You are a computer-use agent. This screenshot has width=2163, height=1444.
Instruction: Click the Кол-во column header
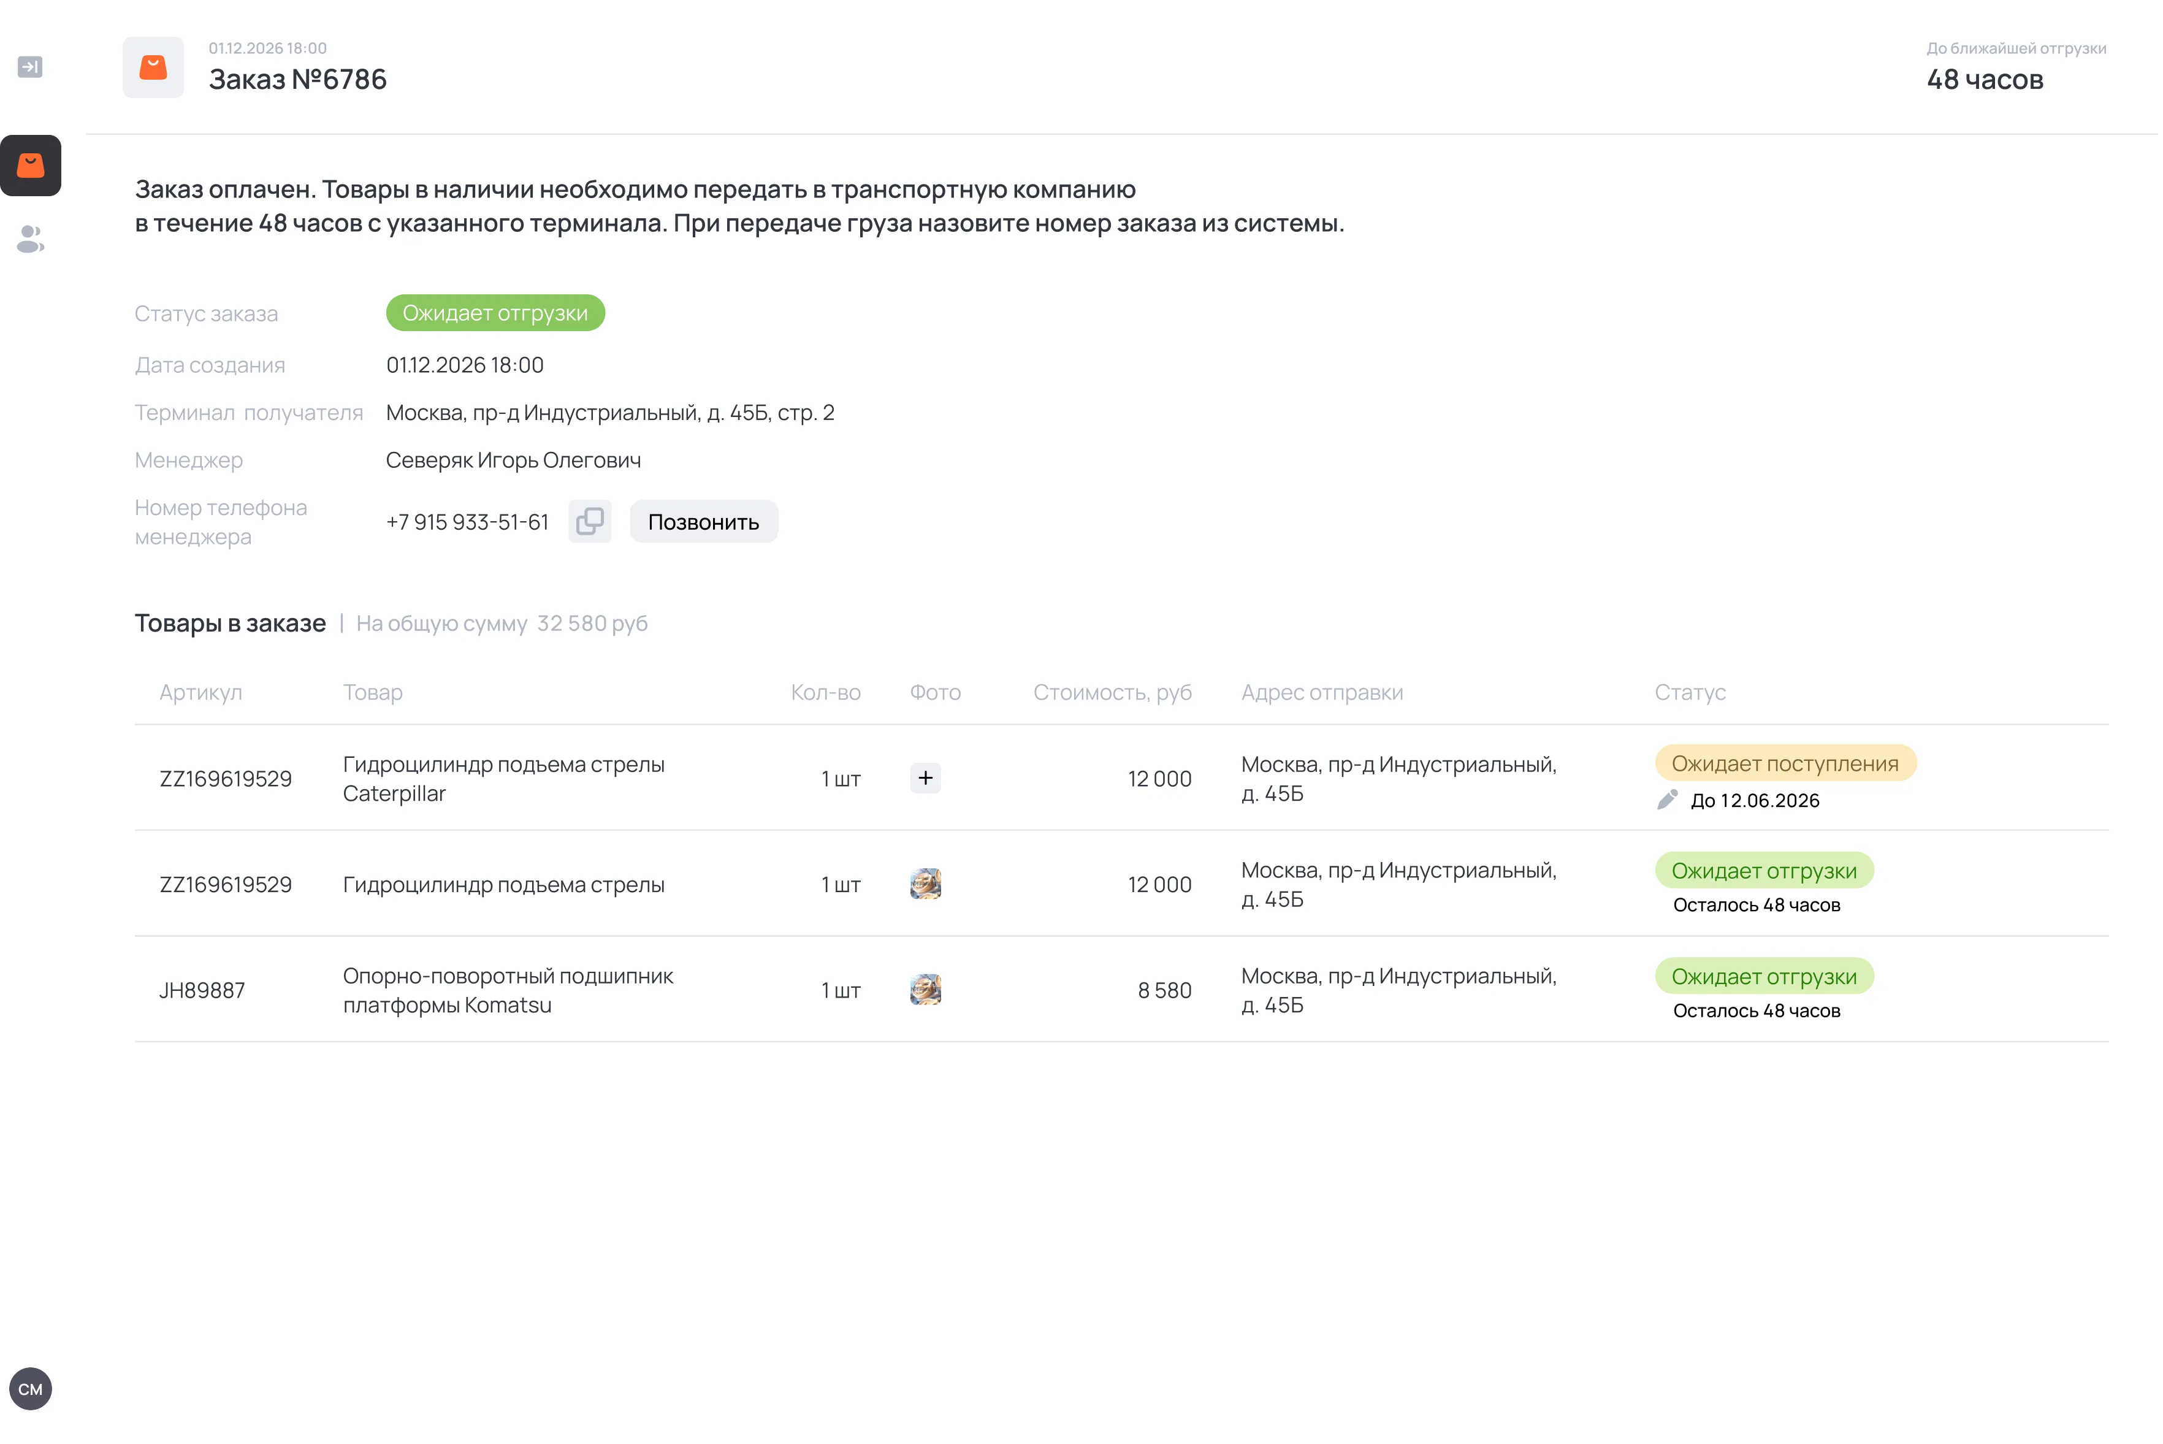click(x=827, y=692)
